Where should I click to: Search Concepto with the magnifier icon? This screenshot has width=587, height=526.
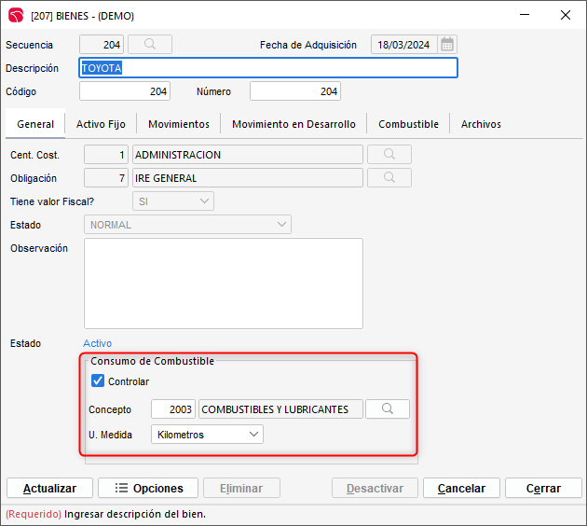[x=388, y=409]
